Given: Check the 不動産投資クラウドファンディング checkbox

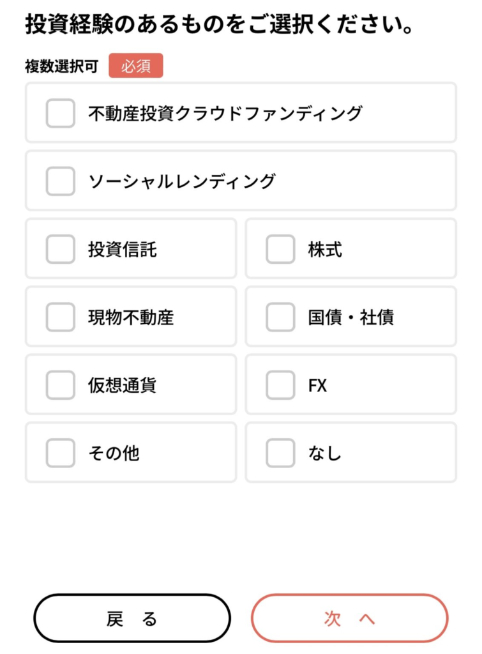Looking at the screenshot, I should pos(61,113).
